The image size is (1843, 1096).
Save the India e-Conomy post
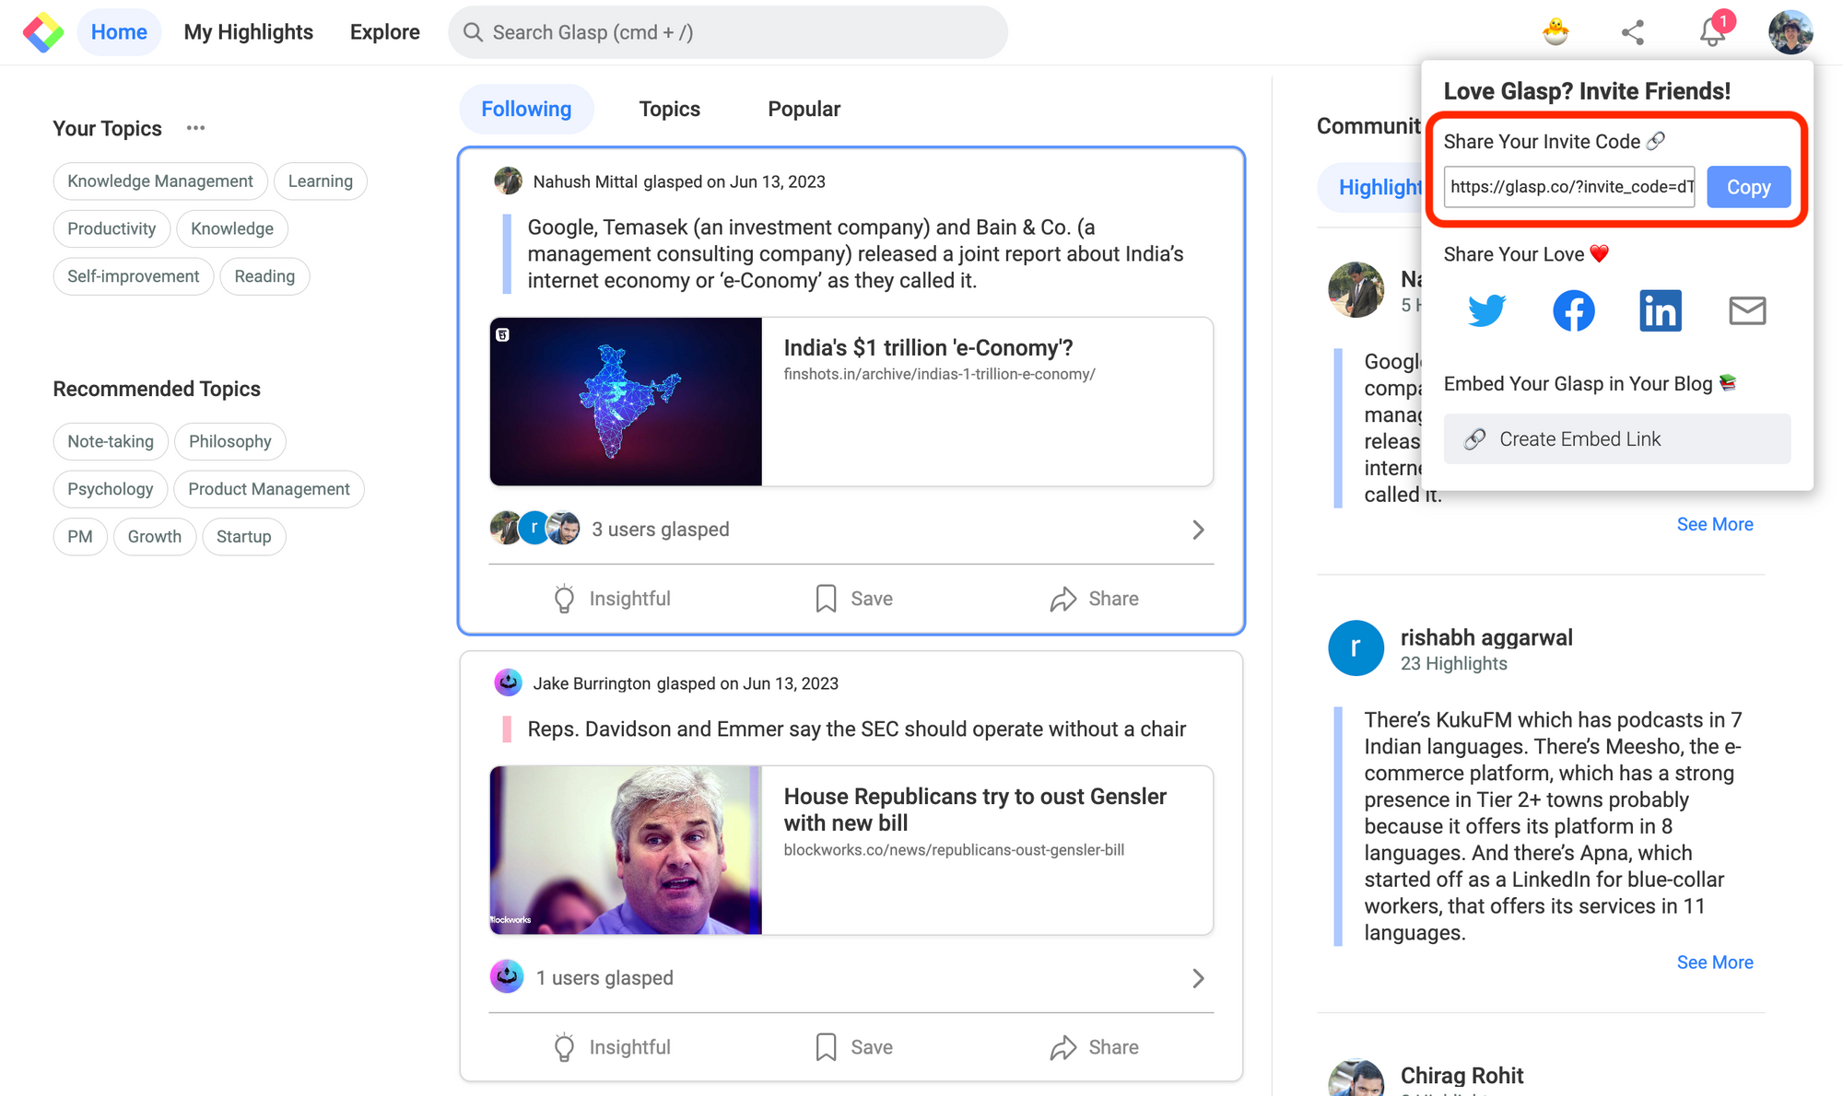[854, 599]
